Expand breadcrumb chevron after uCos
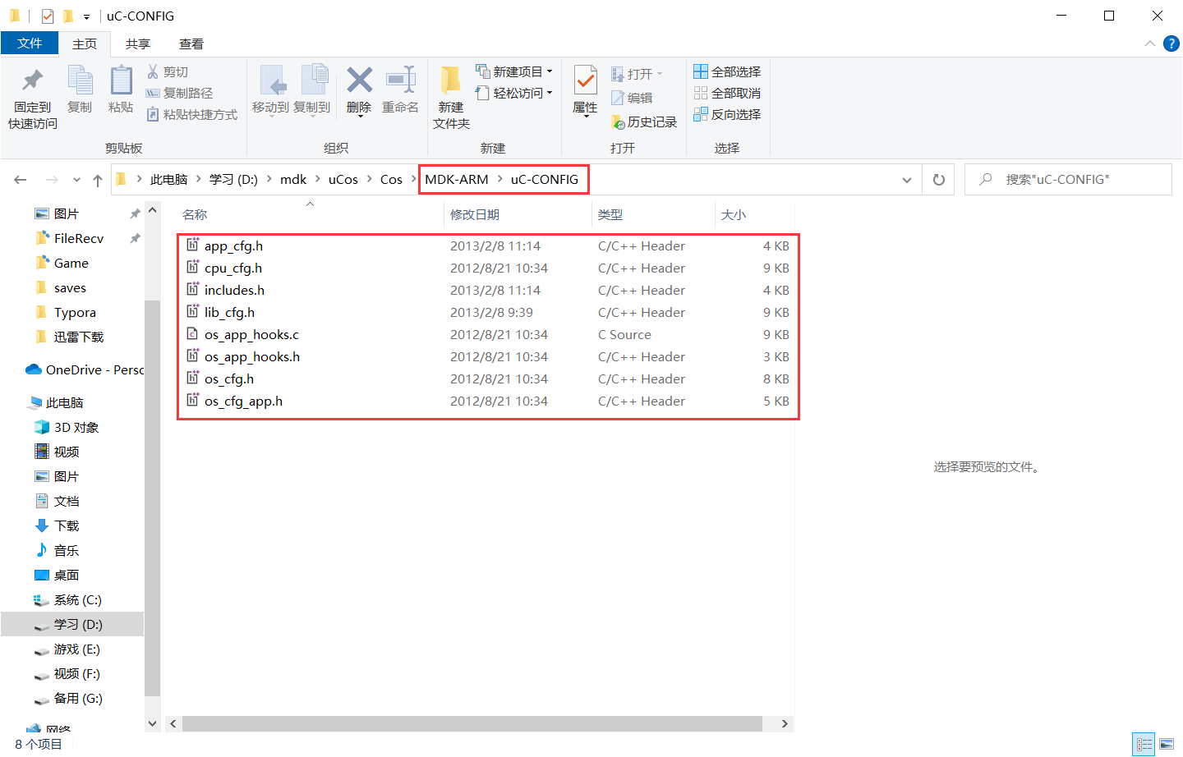Image resolution: width=1183 pixels, height=757 pixels. point(369,179)
